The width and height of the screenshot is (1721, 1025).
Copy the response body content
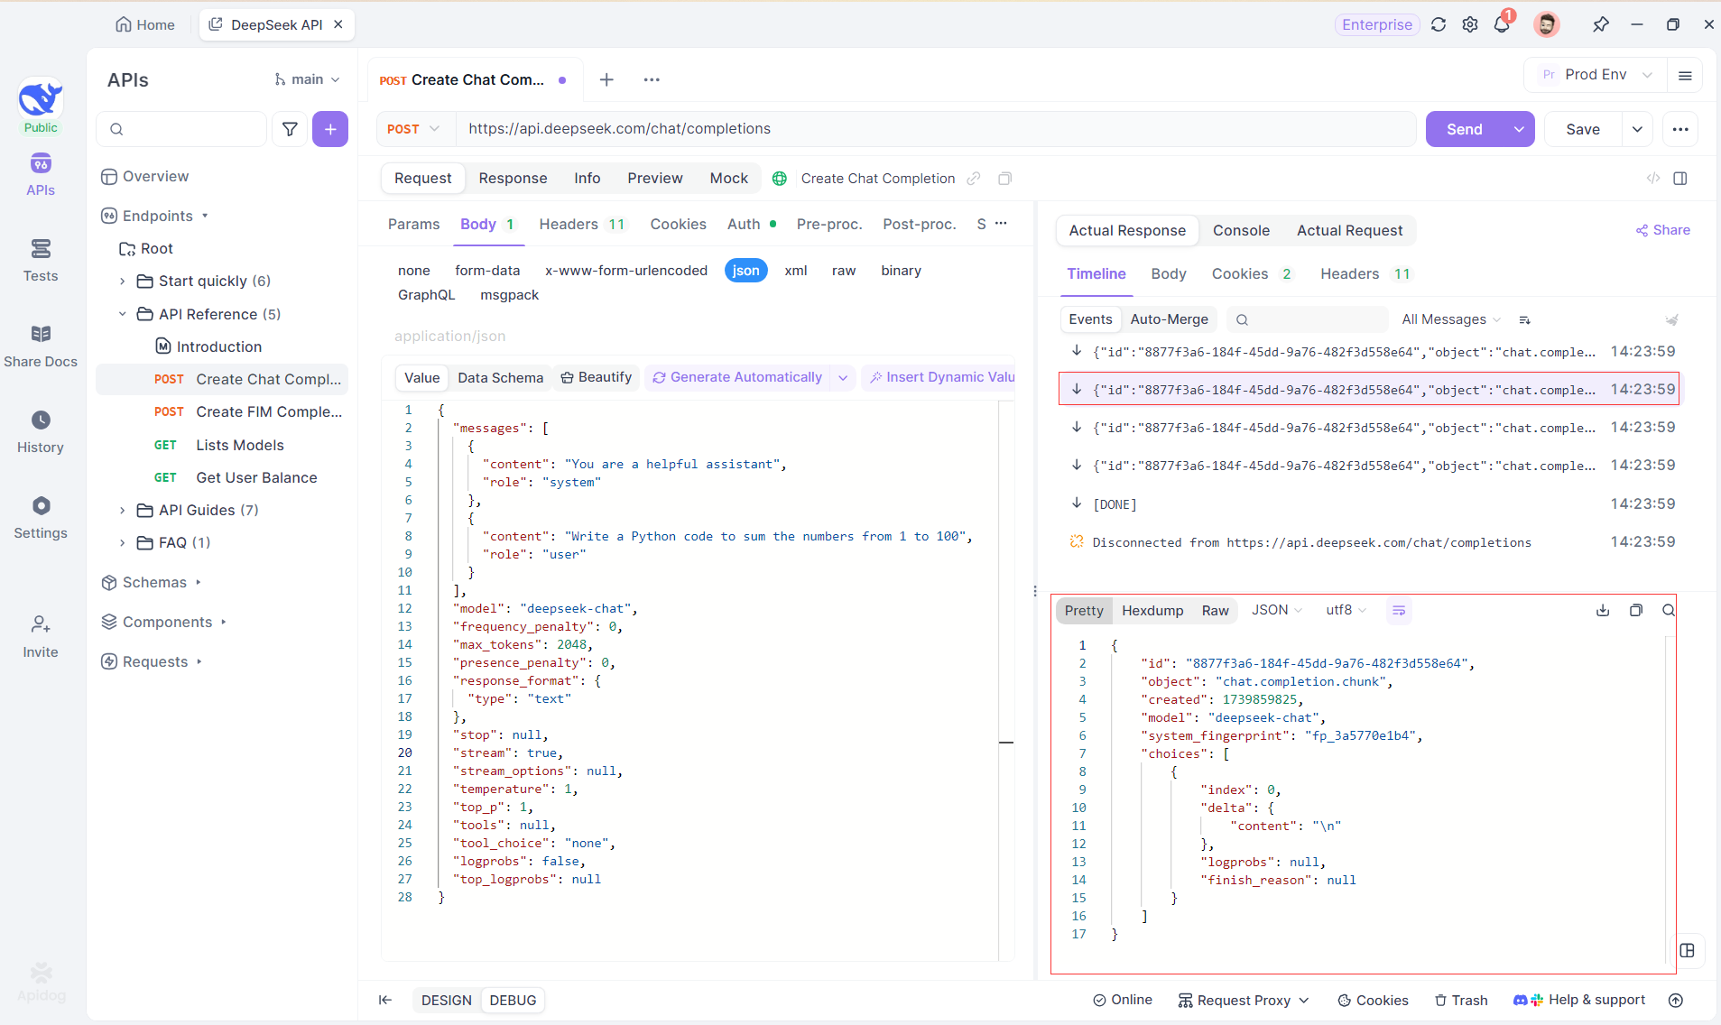point(1636,611)
